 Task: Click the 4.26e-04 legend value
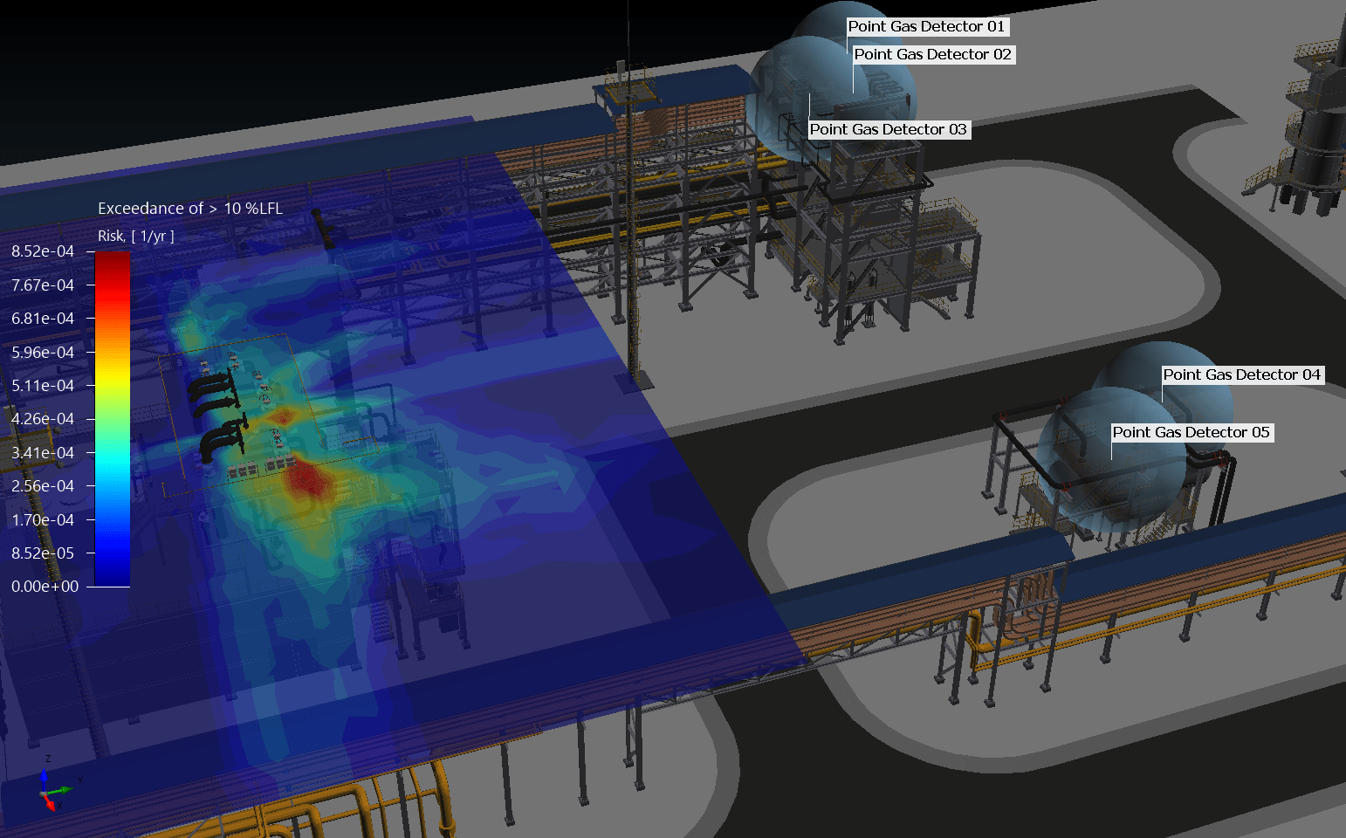pyautogui.click(x=43, y=419)
